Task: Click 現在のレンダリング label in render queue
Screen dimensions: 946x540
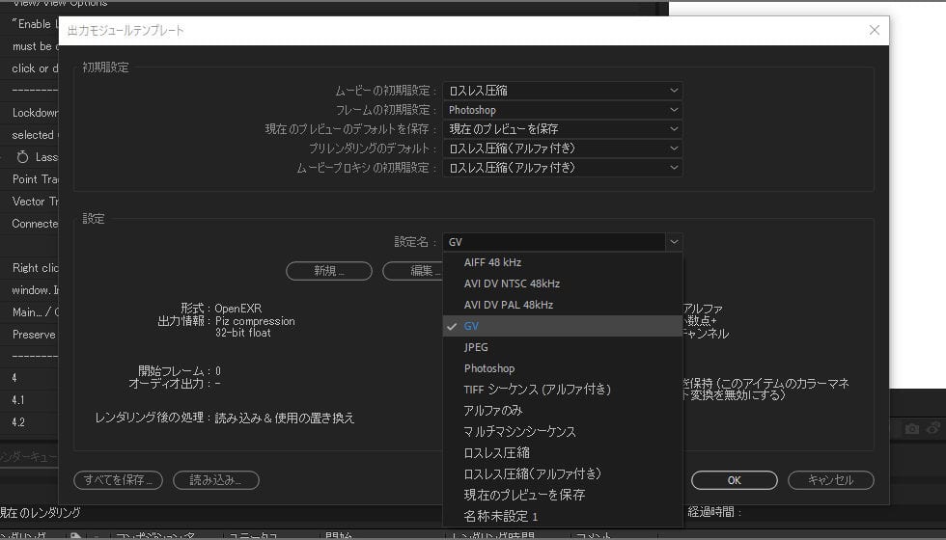Action: click(x=40, y=513)
